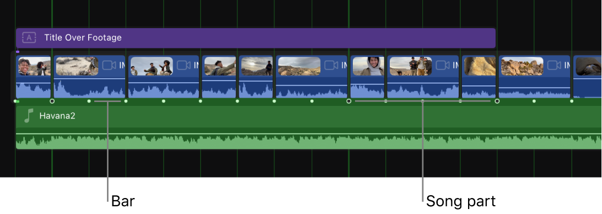
Task: Click song part marker under hoodie clip start
Action: click(348, 101)
